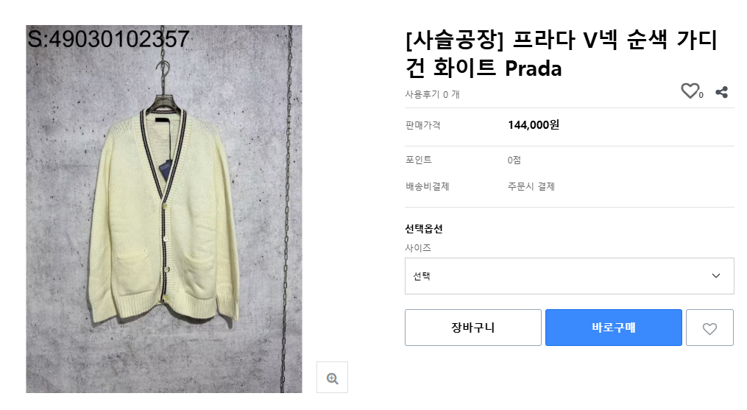Open the 사용후기 0 개 reviews link
The width and height of the screenshot is (747, 410).
pyautogui.click(x=432, y=94)
